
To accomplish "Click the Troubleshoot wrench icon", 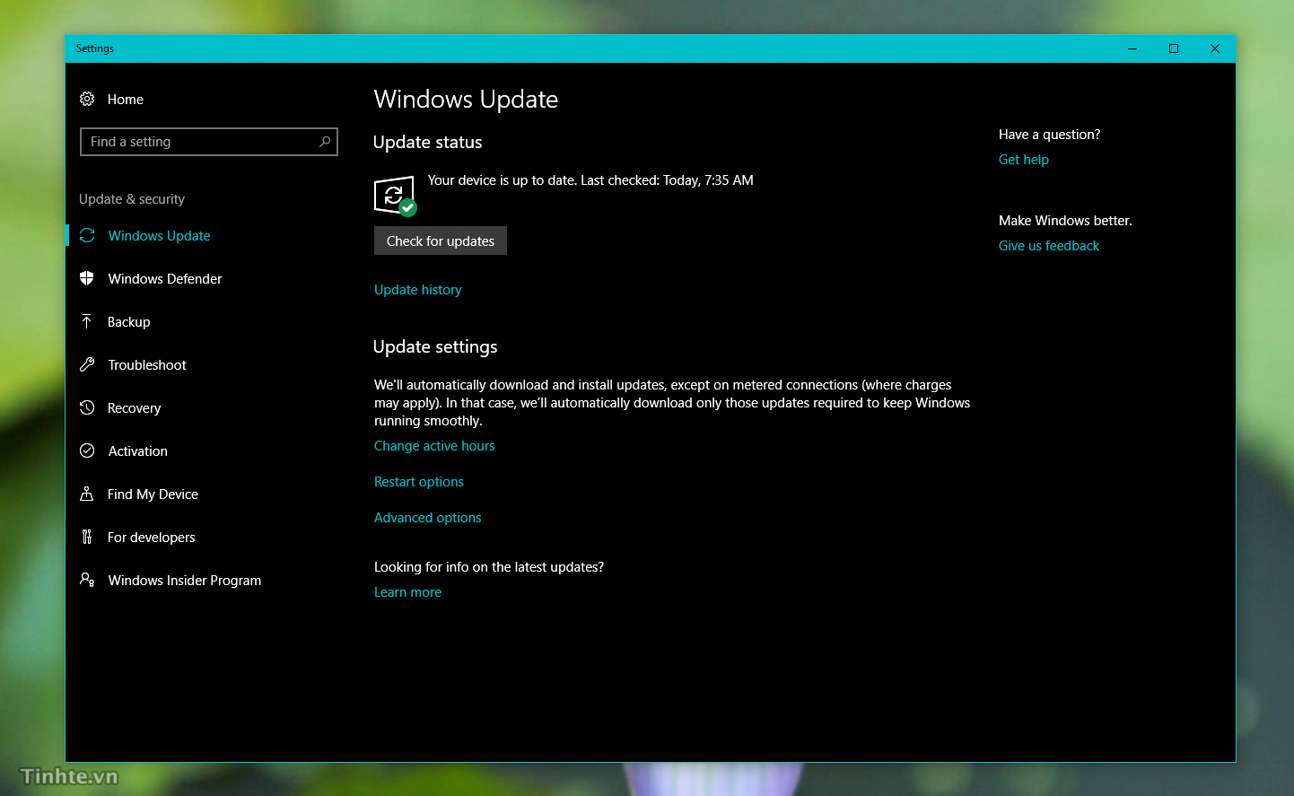I will click(87, 364).
